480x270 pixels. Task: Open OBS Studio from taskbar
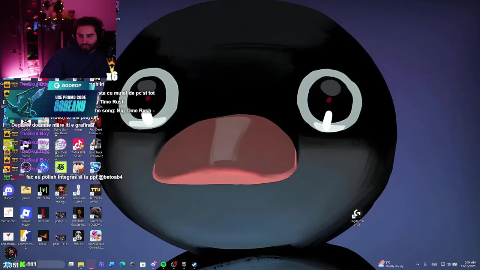point(174,264)
